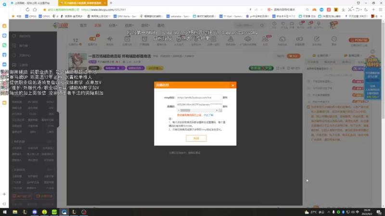The image size is (385, 216).
Task: Open the user avatar in Douyu header
Action: click(333, 25)
